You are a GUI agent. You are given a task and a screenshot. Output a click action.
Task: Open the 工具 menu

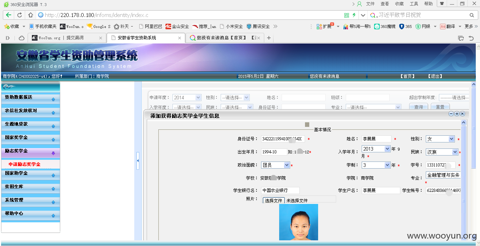tap(414, 4)
